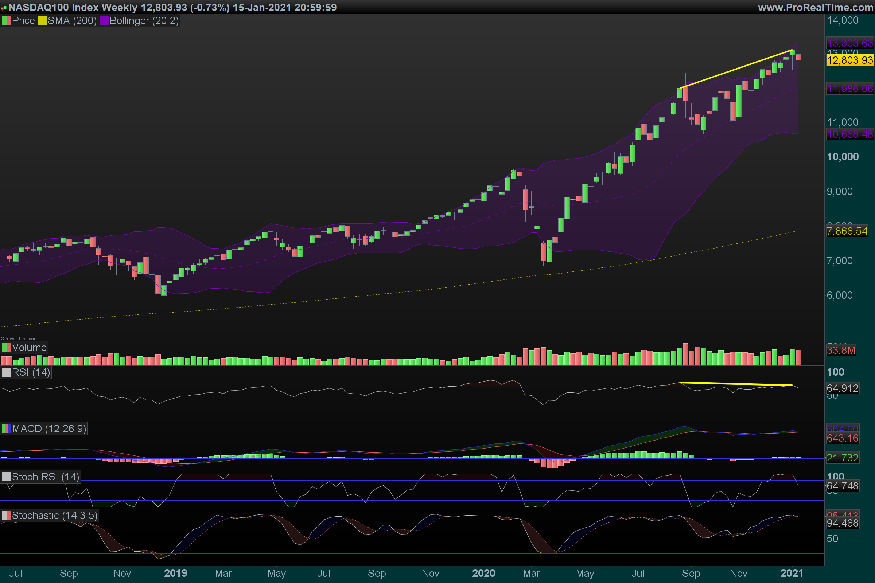Click the 7,866.54 SMA value label

(847, 231)
